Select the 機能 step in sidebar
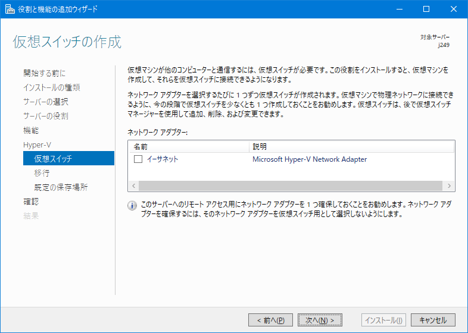This screenshot has height=333, width=468. click(x=31, y=130)
